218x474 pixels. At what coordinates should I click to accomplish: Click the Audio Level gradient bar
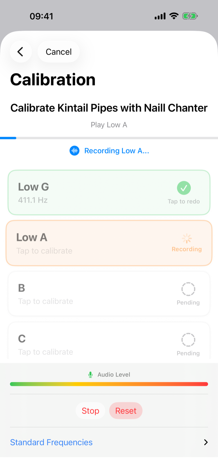click(109, 384)
